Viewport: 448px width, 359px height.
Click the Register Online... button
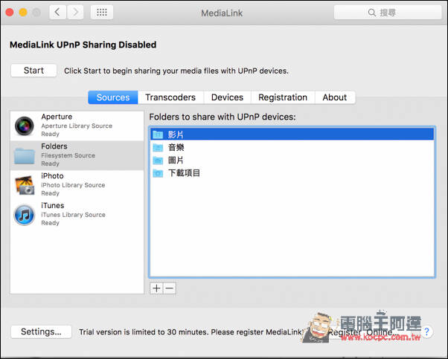click(x=363, y=332)
